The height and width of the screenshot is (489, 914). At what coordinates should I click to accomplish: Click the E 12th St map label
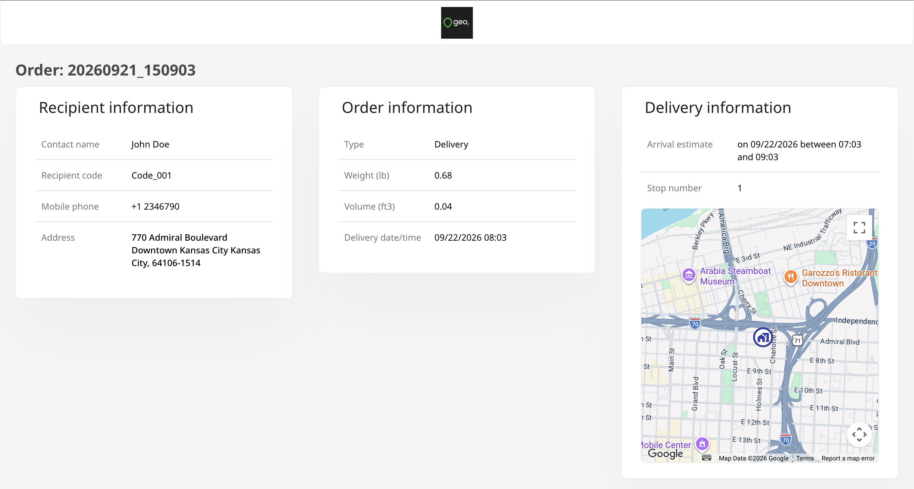pyautogui.click(x=755, y=422)
